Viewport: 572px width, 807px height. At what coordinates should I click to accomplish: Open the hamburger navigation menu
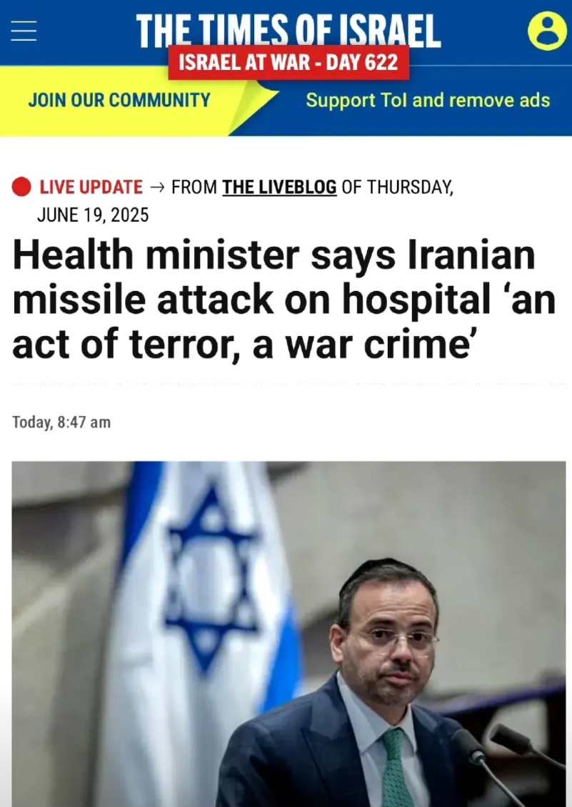pos(24,31)
